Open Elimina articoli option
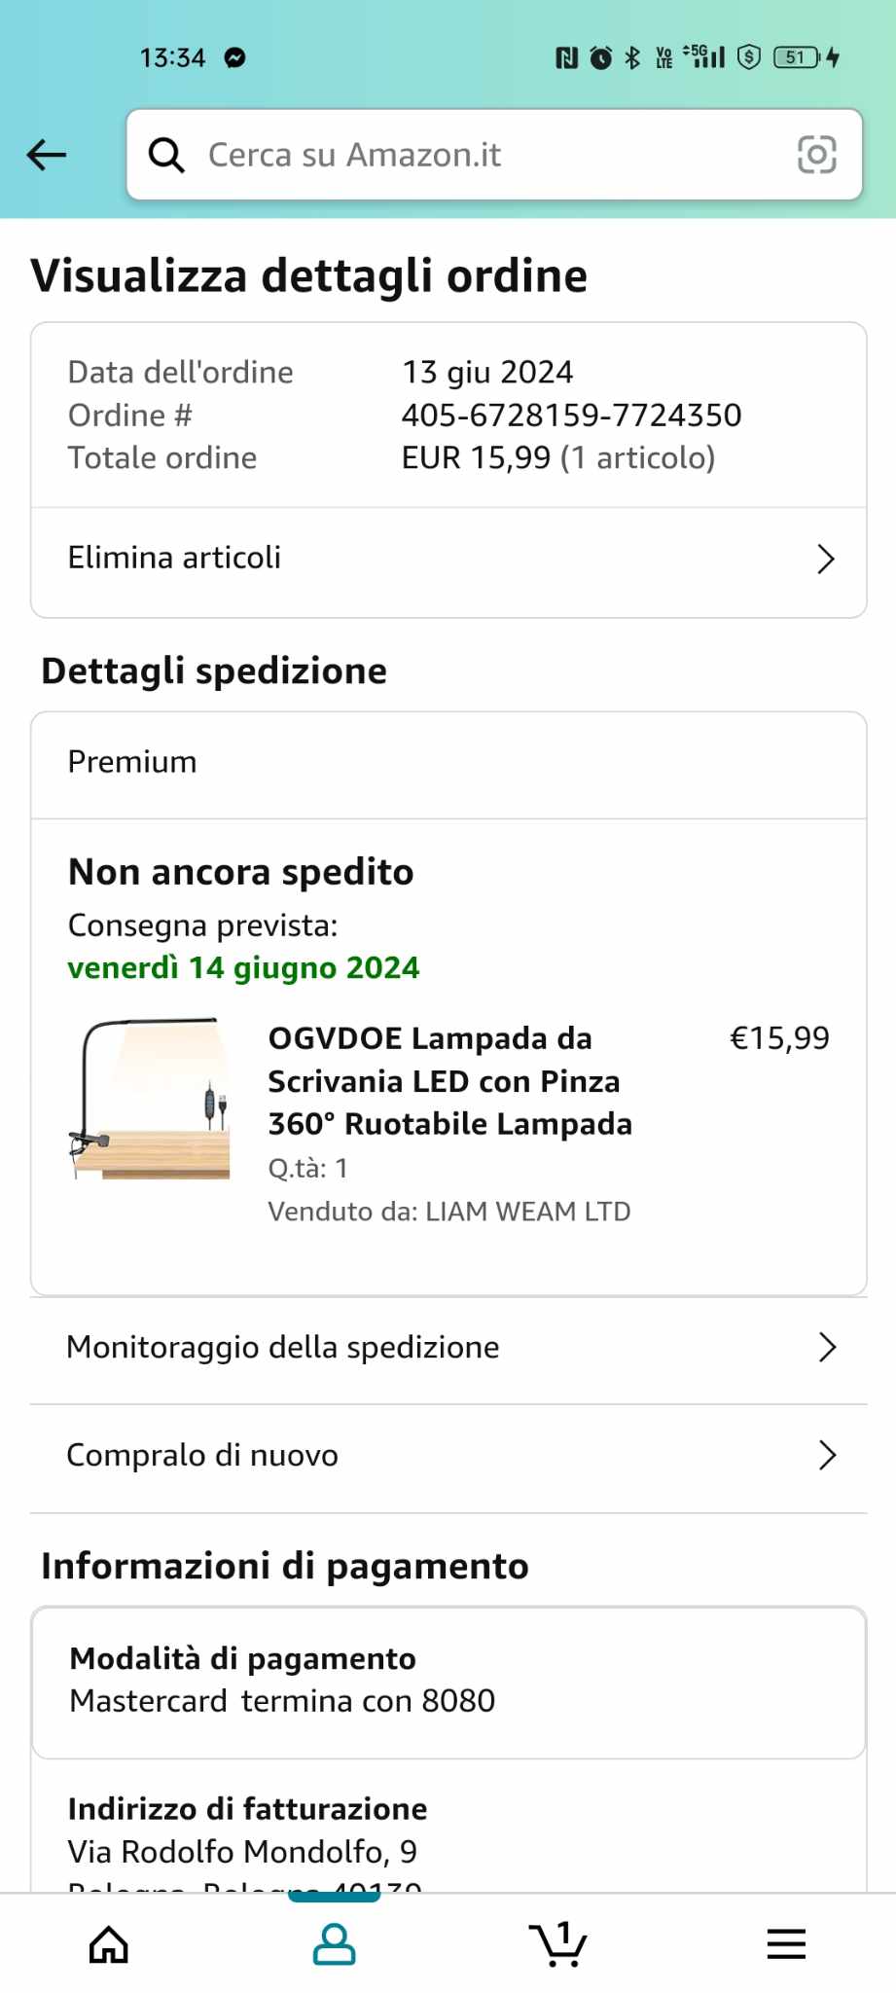Viewport: 896px width, 1993px height. 174,558
